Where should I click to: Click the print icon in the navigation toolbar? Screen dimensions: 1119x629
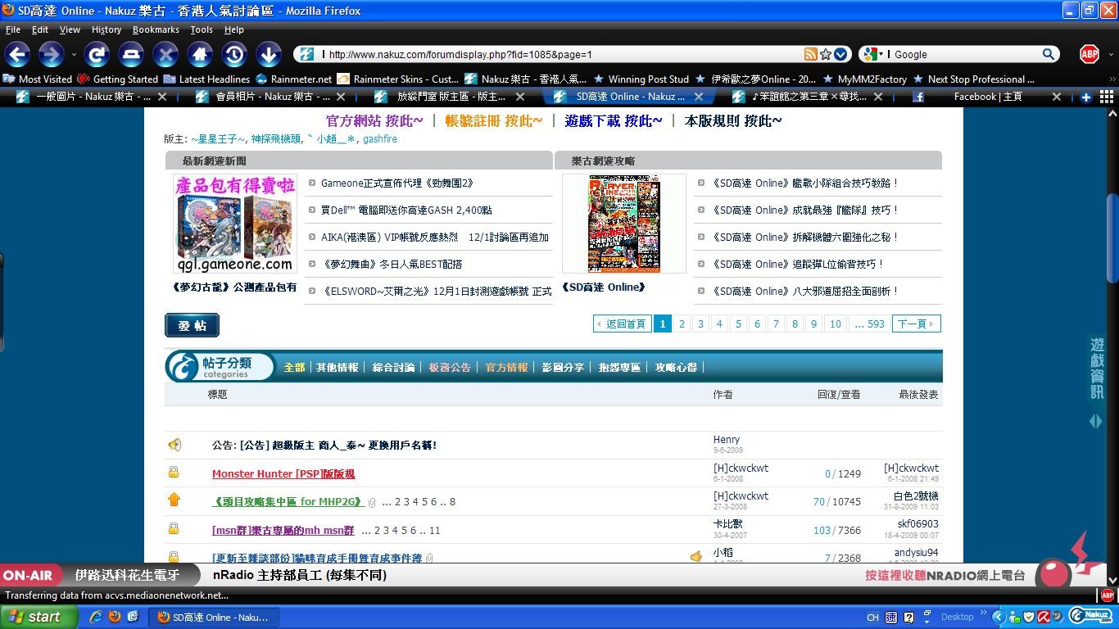[x=131, y=55]
